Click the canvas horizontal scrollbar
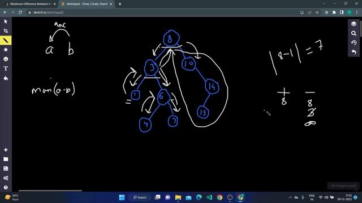Screen dimensions: 362x203 click(x=50, y=191)
